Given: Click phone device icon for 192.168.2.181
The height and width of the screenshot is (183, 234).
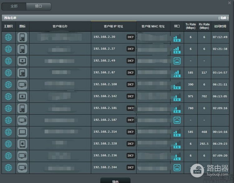Looking at the screenshot, I should pos(22,108).
